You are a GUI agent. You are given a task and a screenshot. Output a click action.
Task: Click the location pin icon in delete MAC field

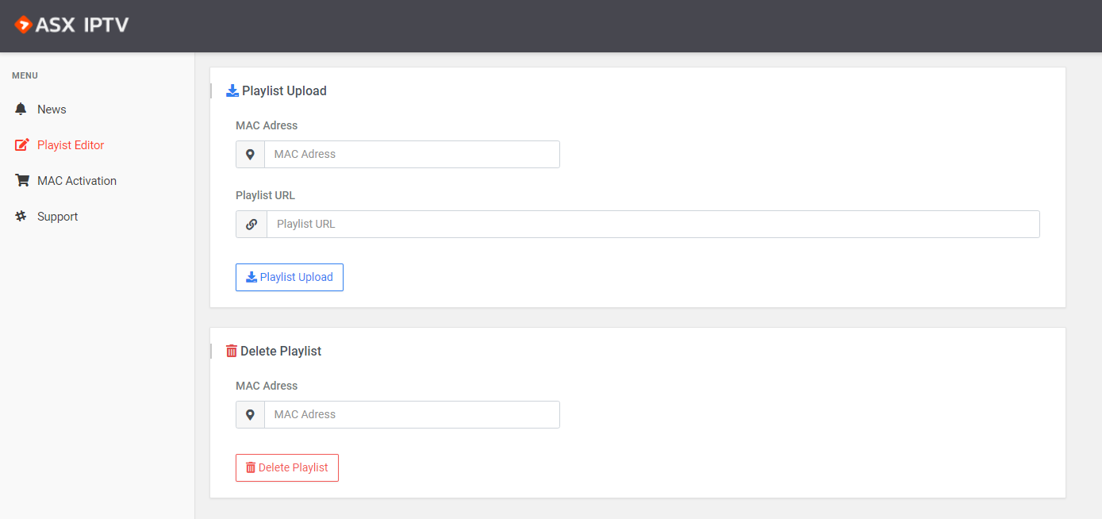(250, 414)
